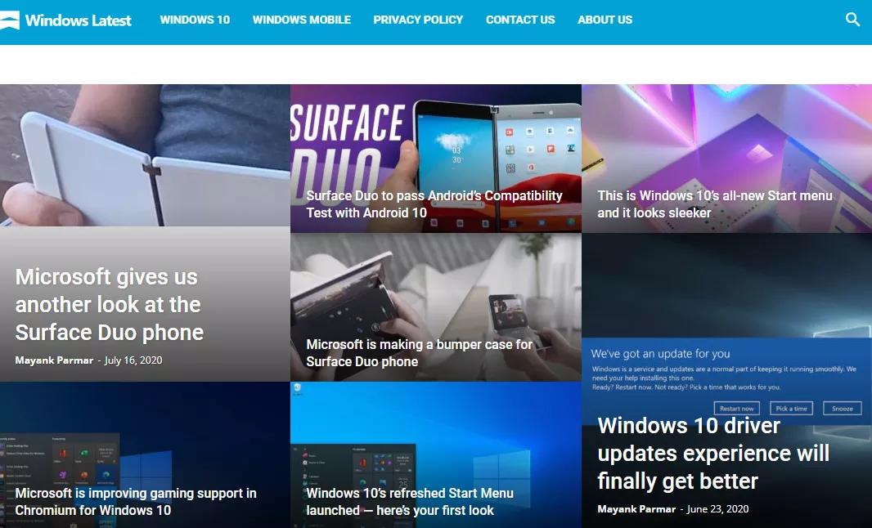The height and width of the screenshot is (528, 872).
Task: Open the all-new Start menu article
Action: click(714, 204)
